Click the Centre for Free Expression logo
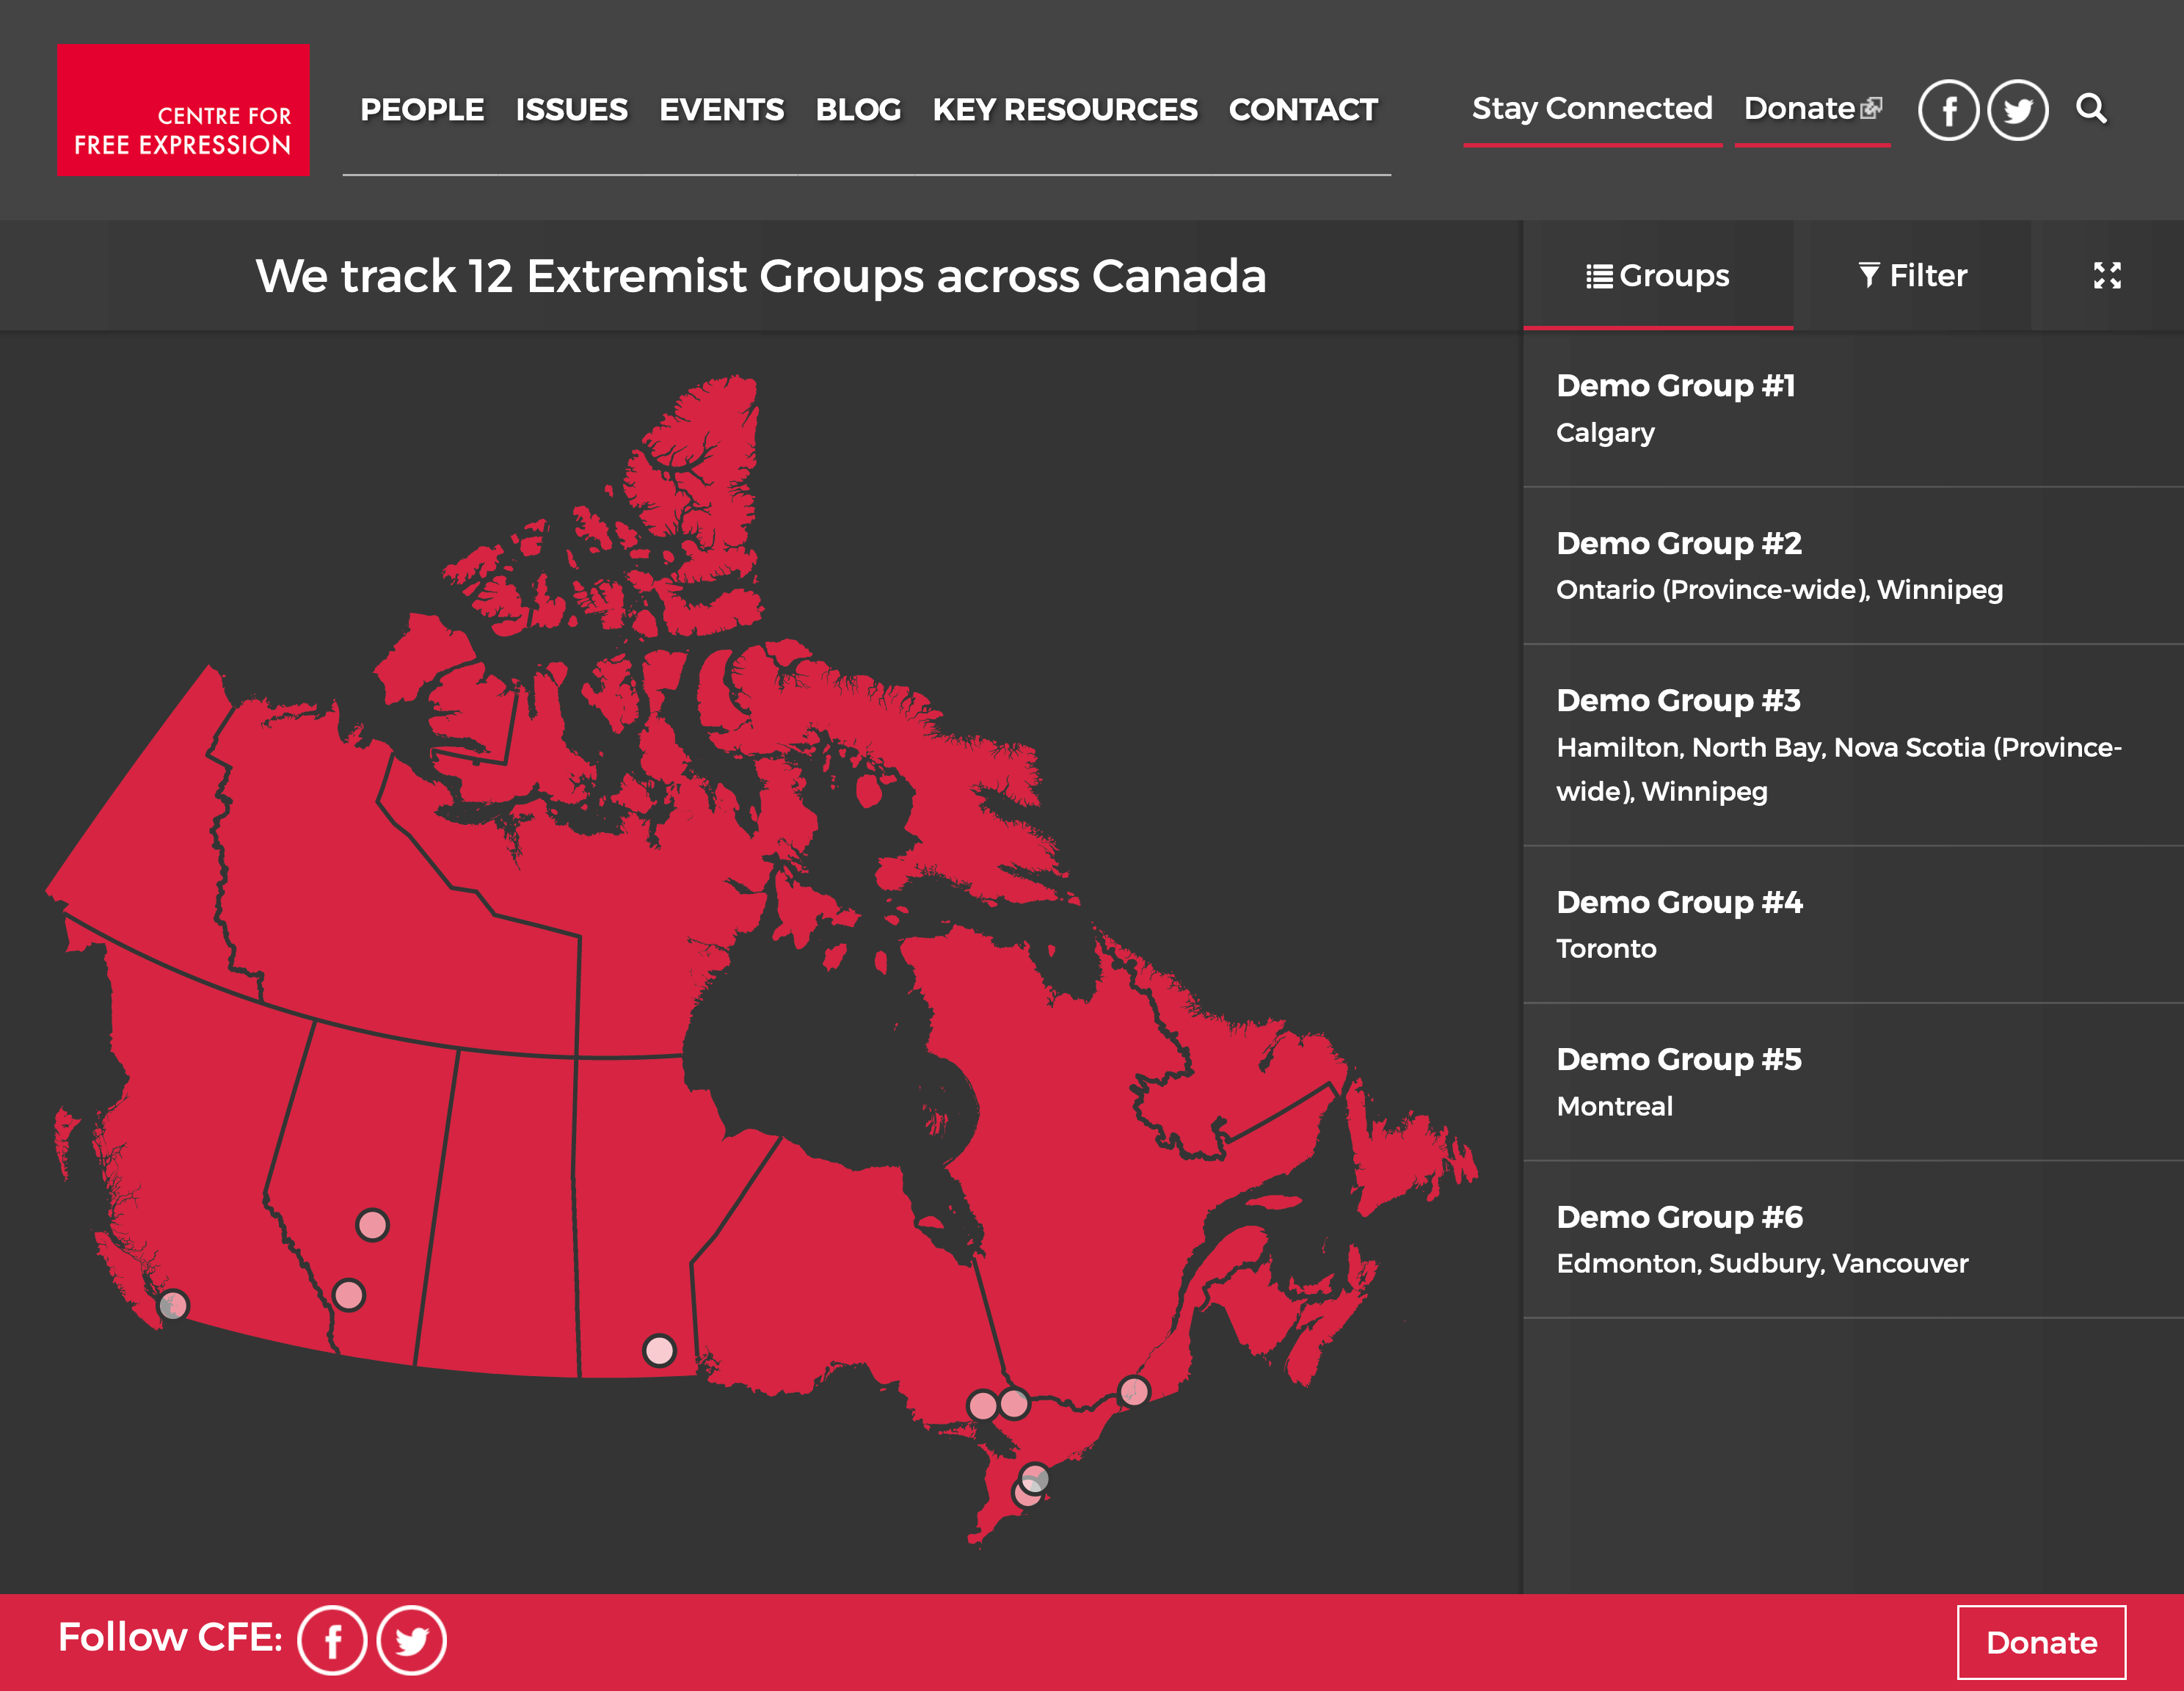Screen dimensions: 2184x1691 tap(183, 110)
